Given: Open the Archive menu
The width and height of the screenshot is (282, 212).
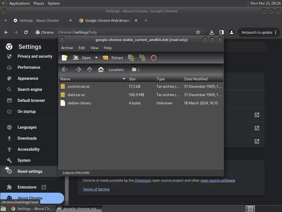Looking at the screenshot, I should coord(67,48).
